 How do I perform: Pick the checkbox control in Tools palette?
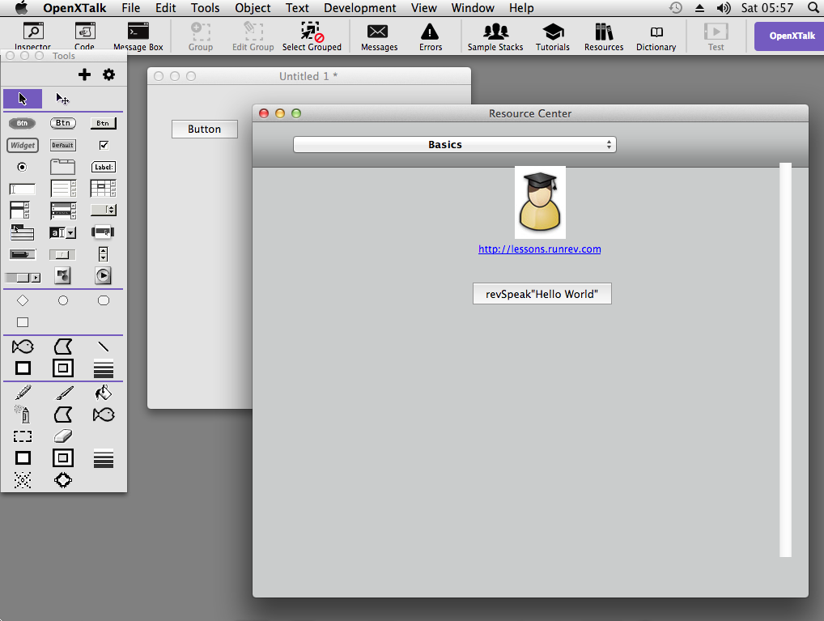pyautogui.click(x=104, y=145)
